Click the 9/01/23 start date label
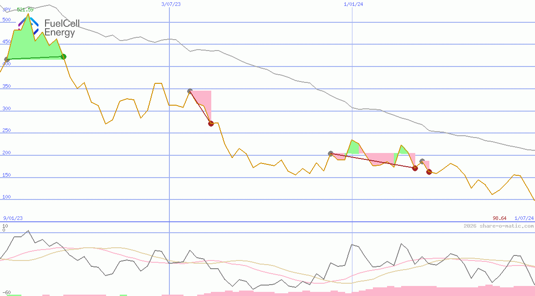This screenshot has width=535, height=296. [13, 218]
